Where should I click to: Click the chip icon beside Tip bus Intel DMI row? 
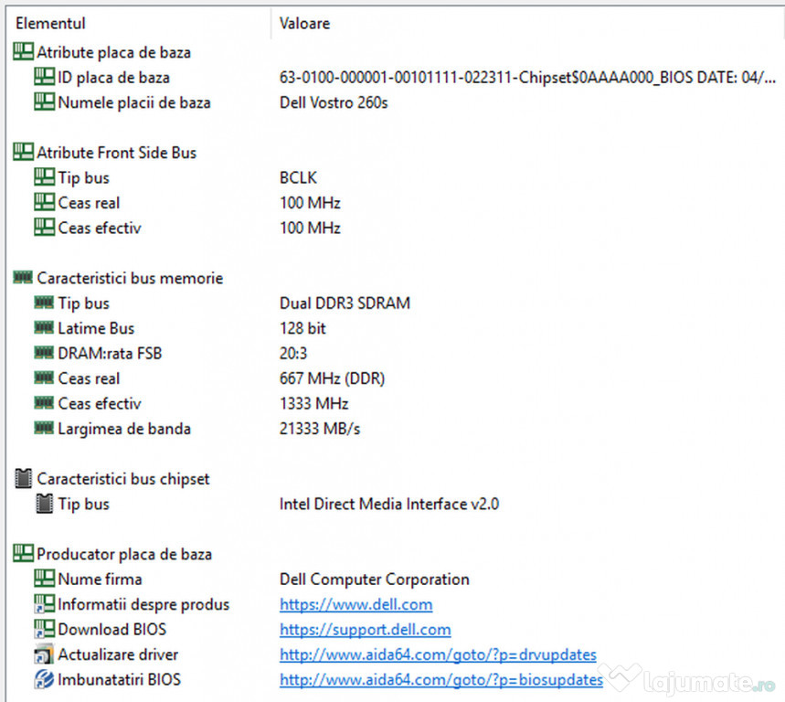tap(44, 504)
